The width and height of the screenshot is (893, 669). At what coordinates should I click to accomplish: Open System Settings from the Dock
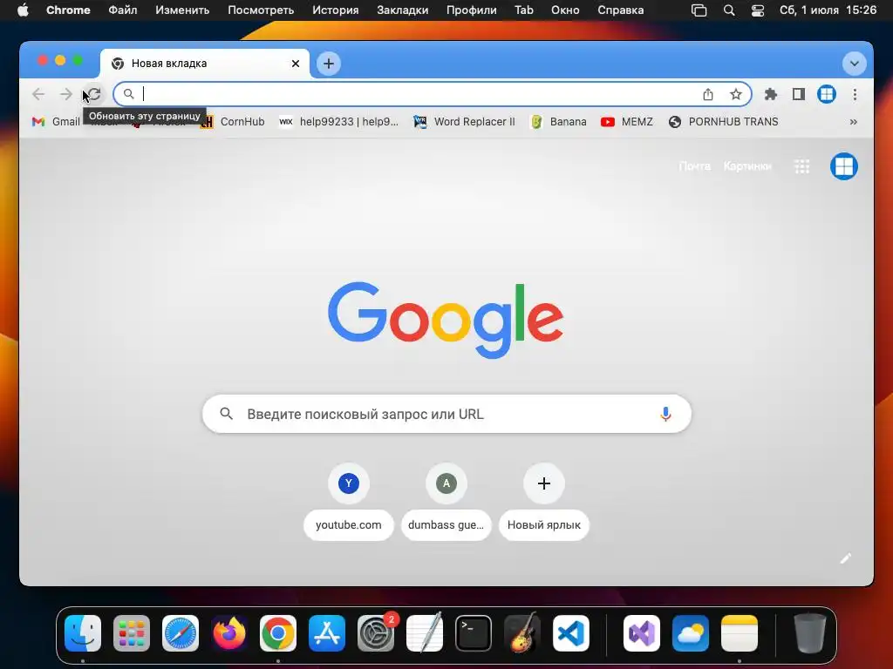[376, 633]
